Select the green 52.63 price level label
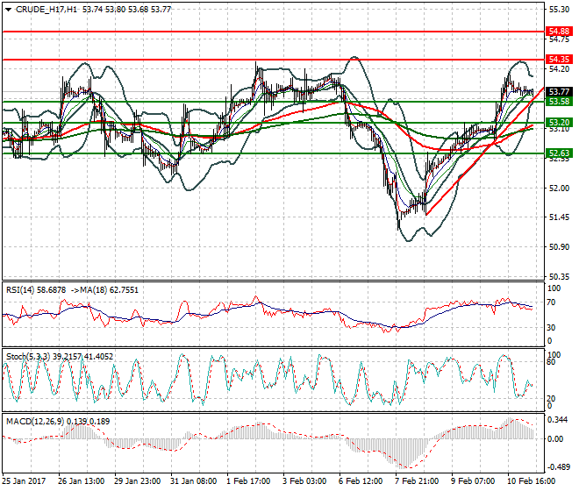The height and width of the screenshot is (491, 579). click(x=559, y=153)
